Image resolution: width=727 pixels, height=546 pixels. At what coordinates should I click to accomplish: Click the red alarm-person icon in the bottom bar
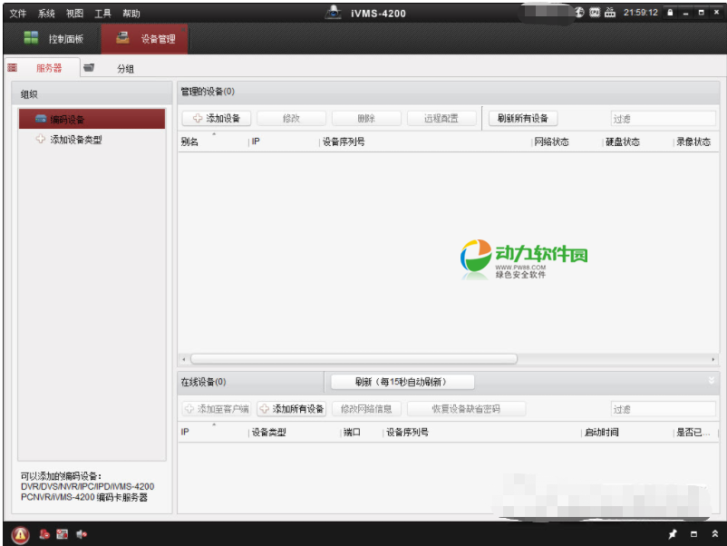(x=44, y=534)
